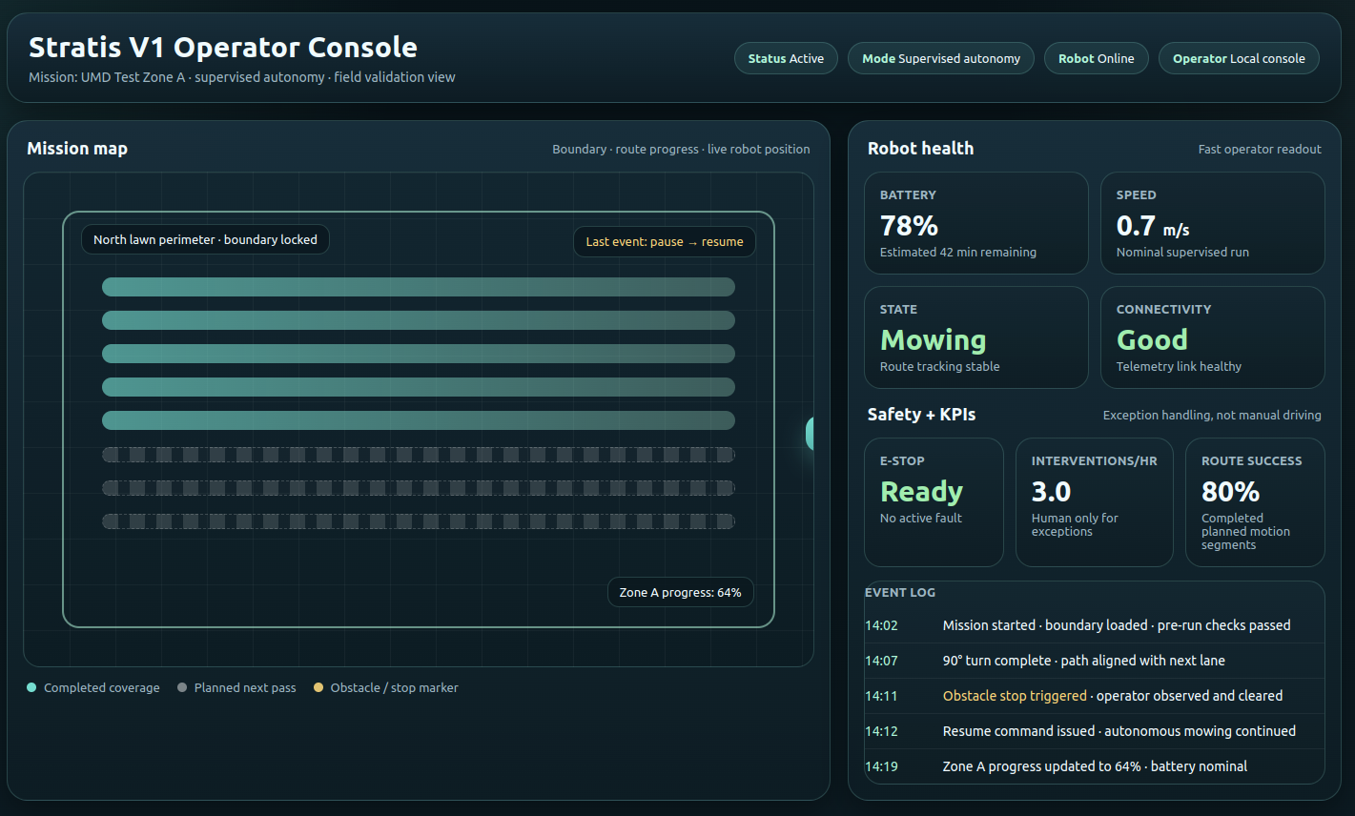The height and width of the screenshot is (816, 1355).
Task: Expand the Last event: pause → resume chip
Action: tap(664, 242)
